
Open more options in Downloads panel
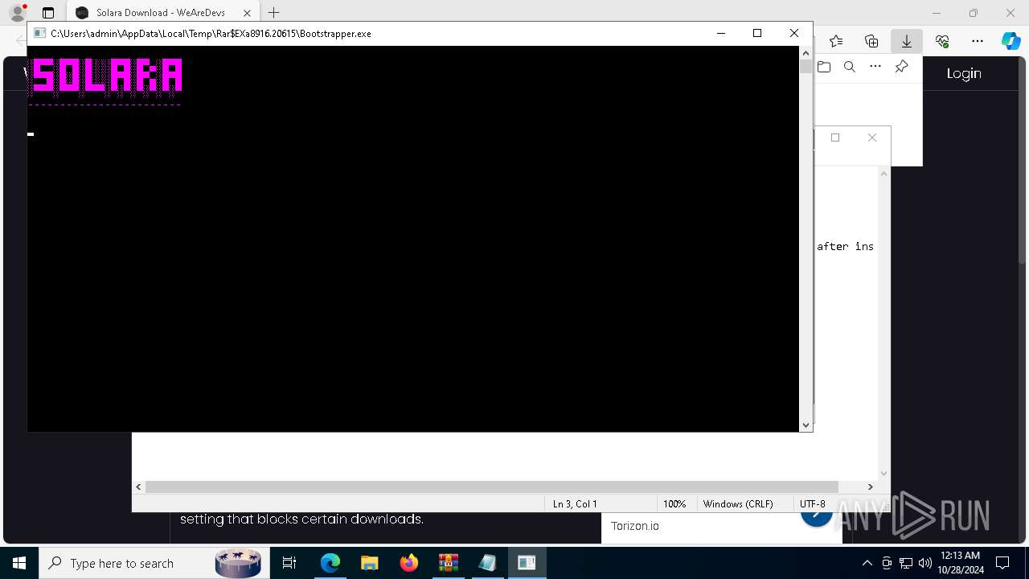coord(875,67)
